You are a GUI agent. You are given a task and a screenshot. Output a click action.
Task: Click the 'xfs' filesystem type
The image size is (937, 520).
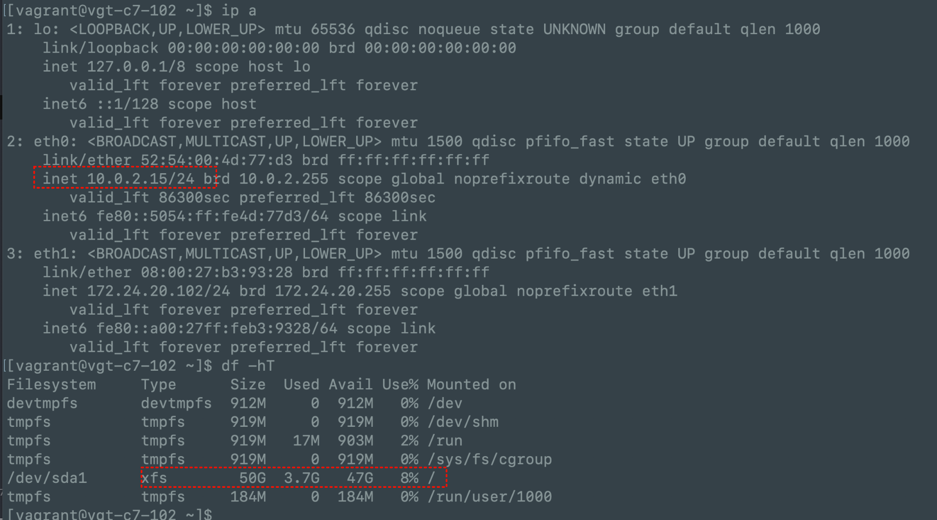pos(154,478)
